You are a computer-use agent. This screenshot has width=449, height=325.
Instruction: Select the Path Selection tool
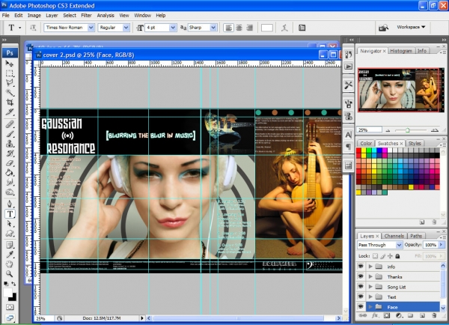pyautogui.click(x=10, y=224)
